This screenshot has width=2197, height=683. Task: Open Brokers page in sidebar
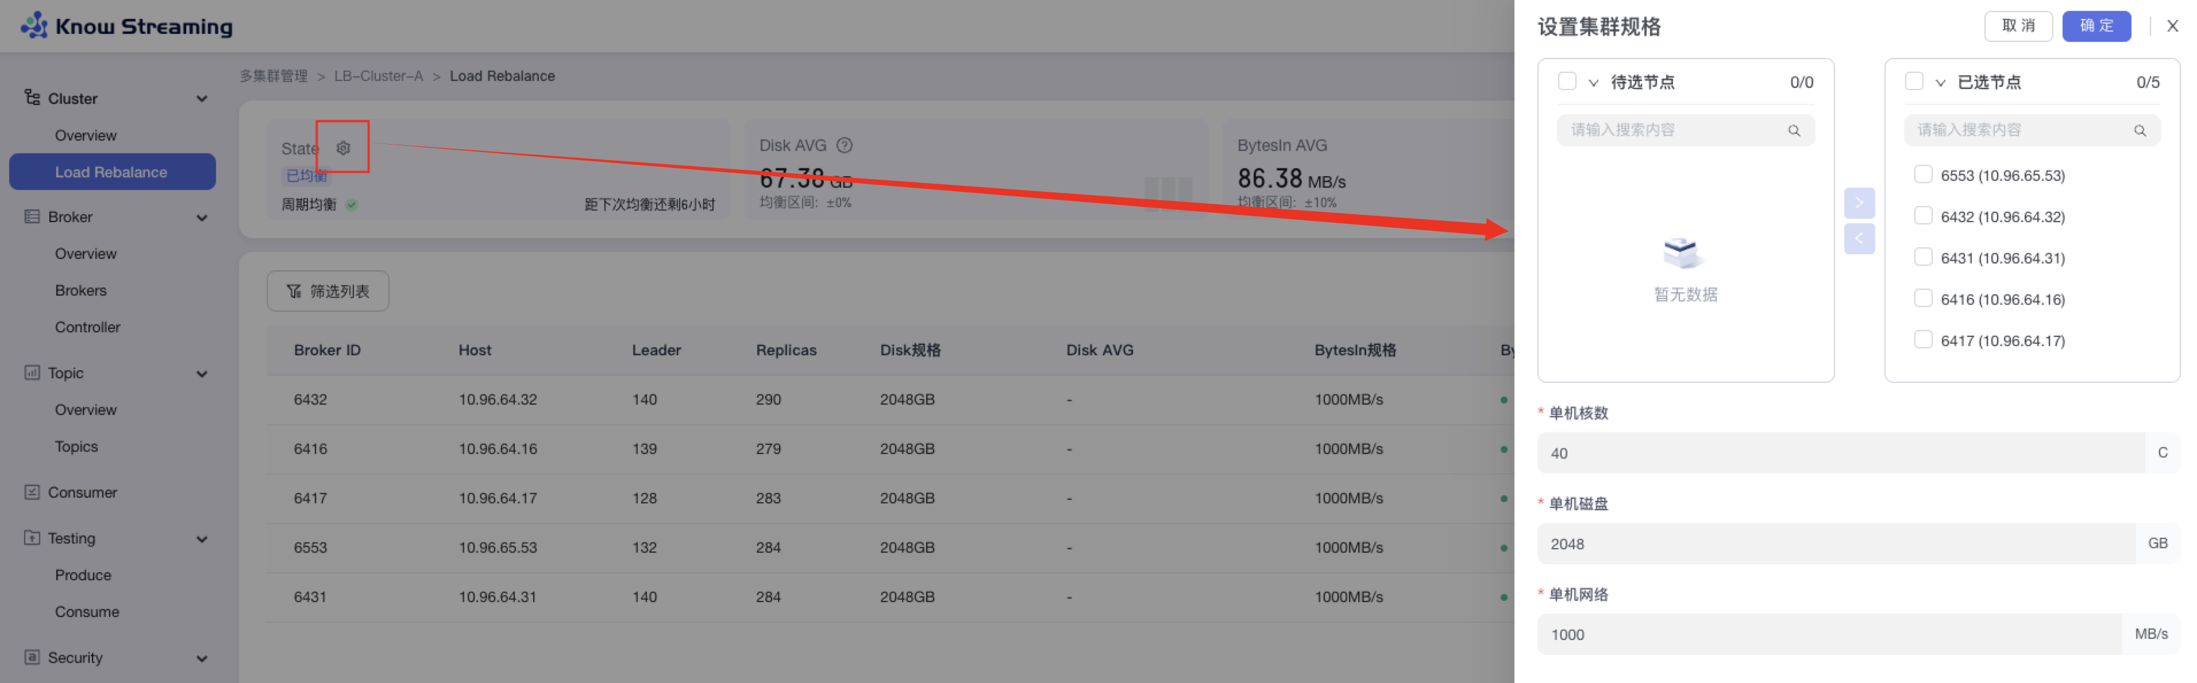coord(81,290)
